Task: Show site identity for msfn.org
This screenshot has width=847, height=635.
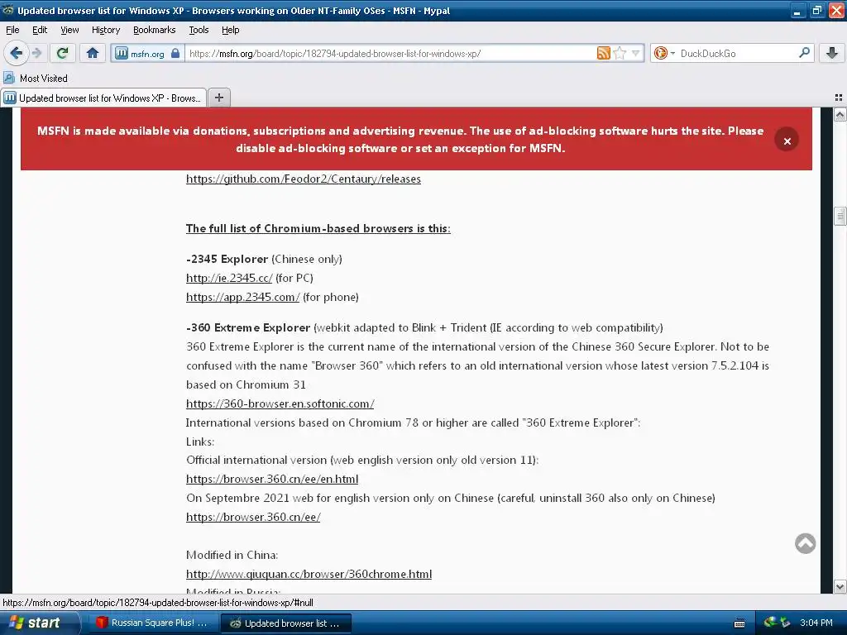Action: [x=147, y=54]
